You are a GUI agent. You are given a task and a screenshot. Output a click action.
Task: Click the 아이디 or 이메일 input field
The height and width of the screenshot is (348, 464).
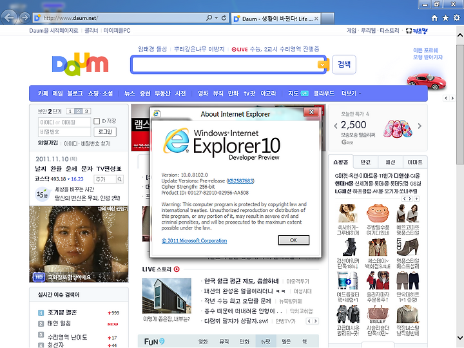[64, 122]
